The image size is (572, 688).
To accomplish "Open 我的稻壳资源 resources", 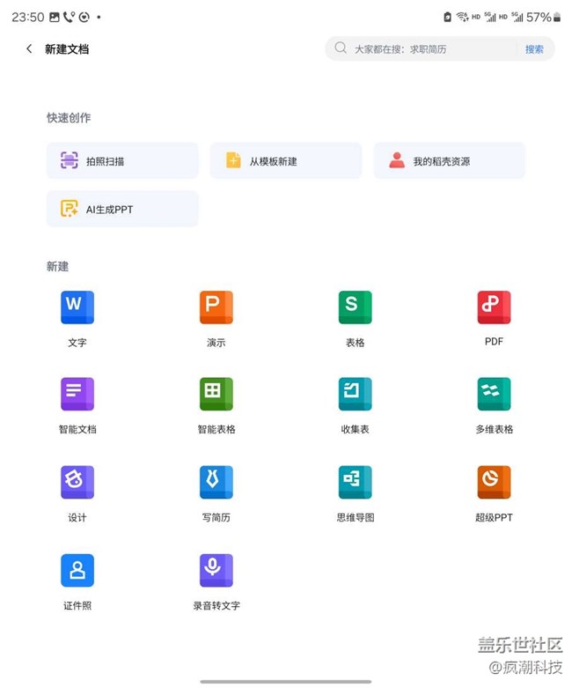I will (x=449, y=161).
